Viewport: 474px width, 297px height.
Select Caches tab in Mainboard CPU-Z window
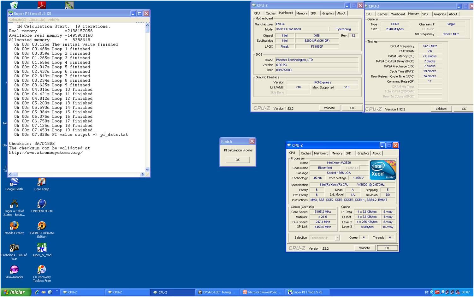270,13
